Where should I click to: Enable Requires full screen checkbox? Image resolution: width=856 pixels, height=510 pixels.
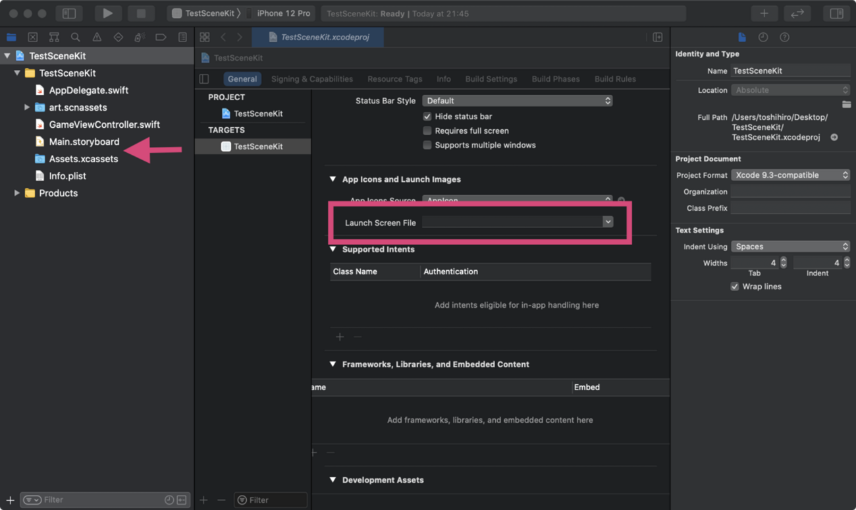click(427, 130)
